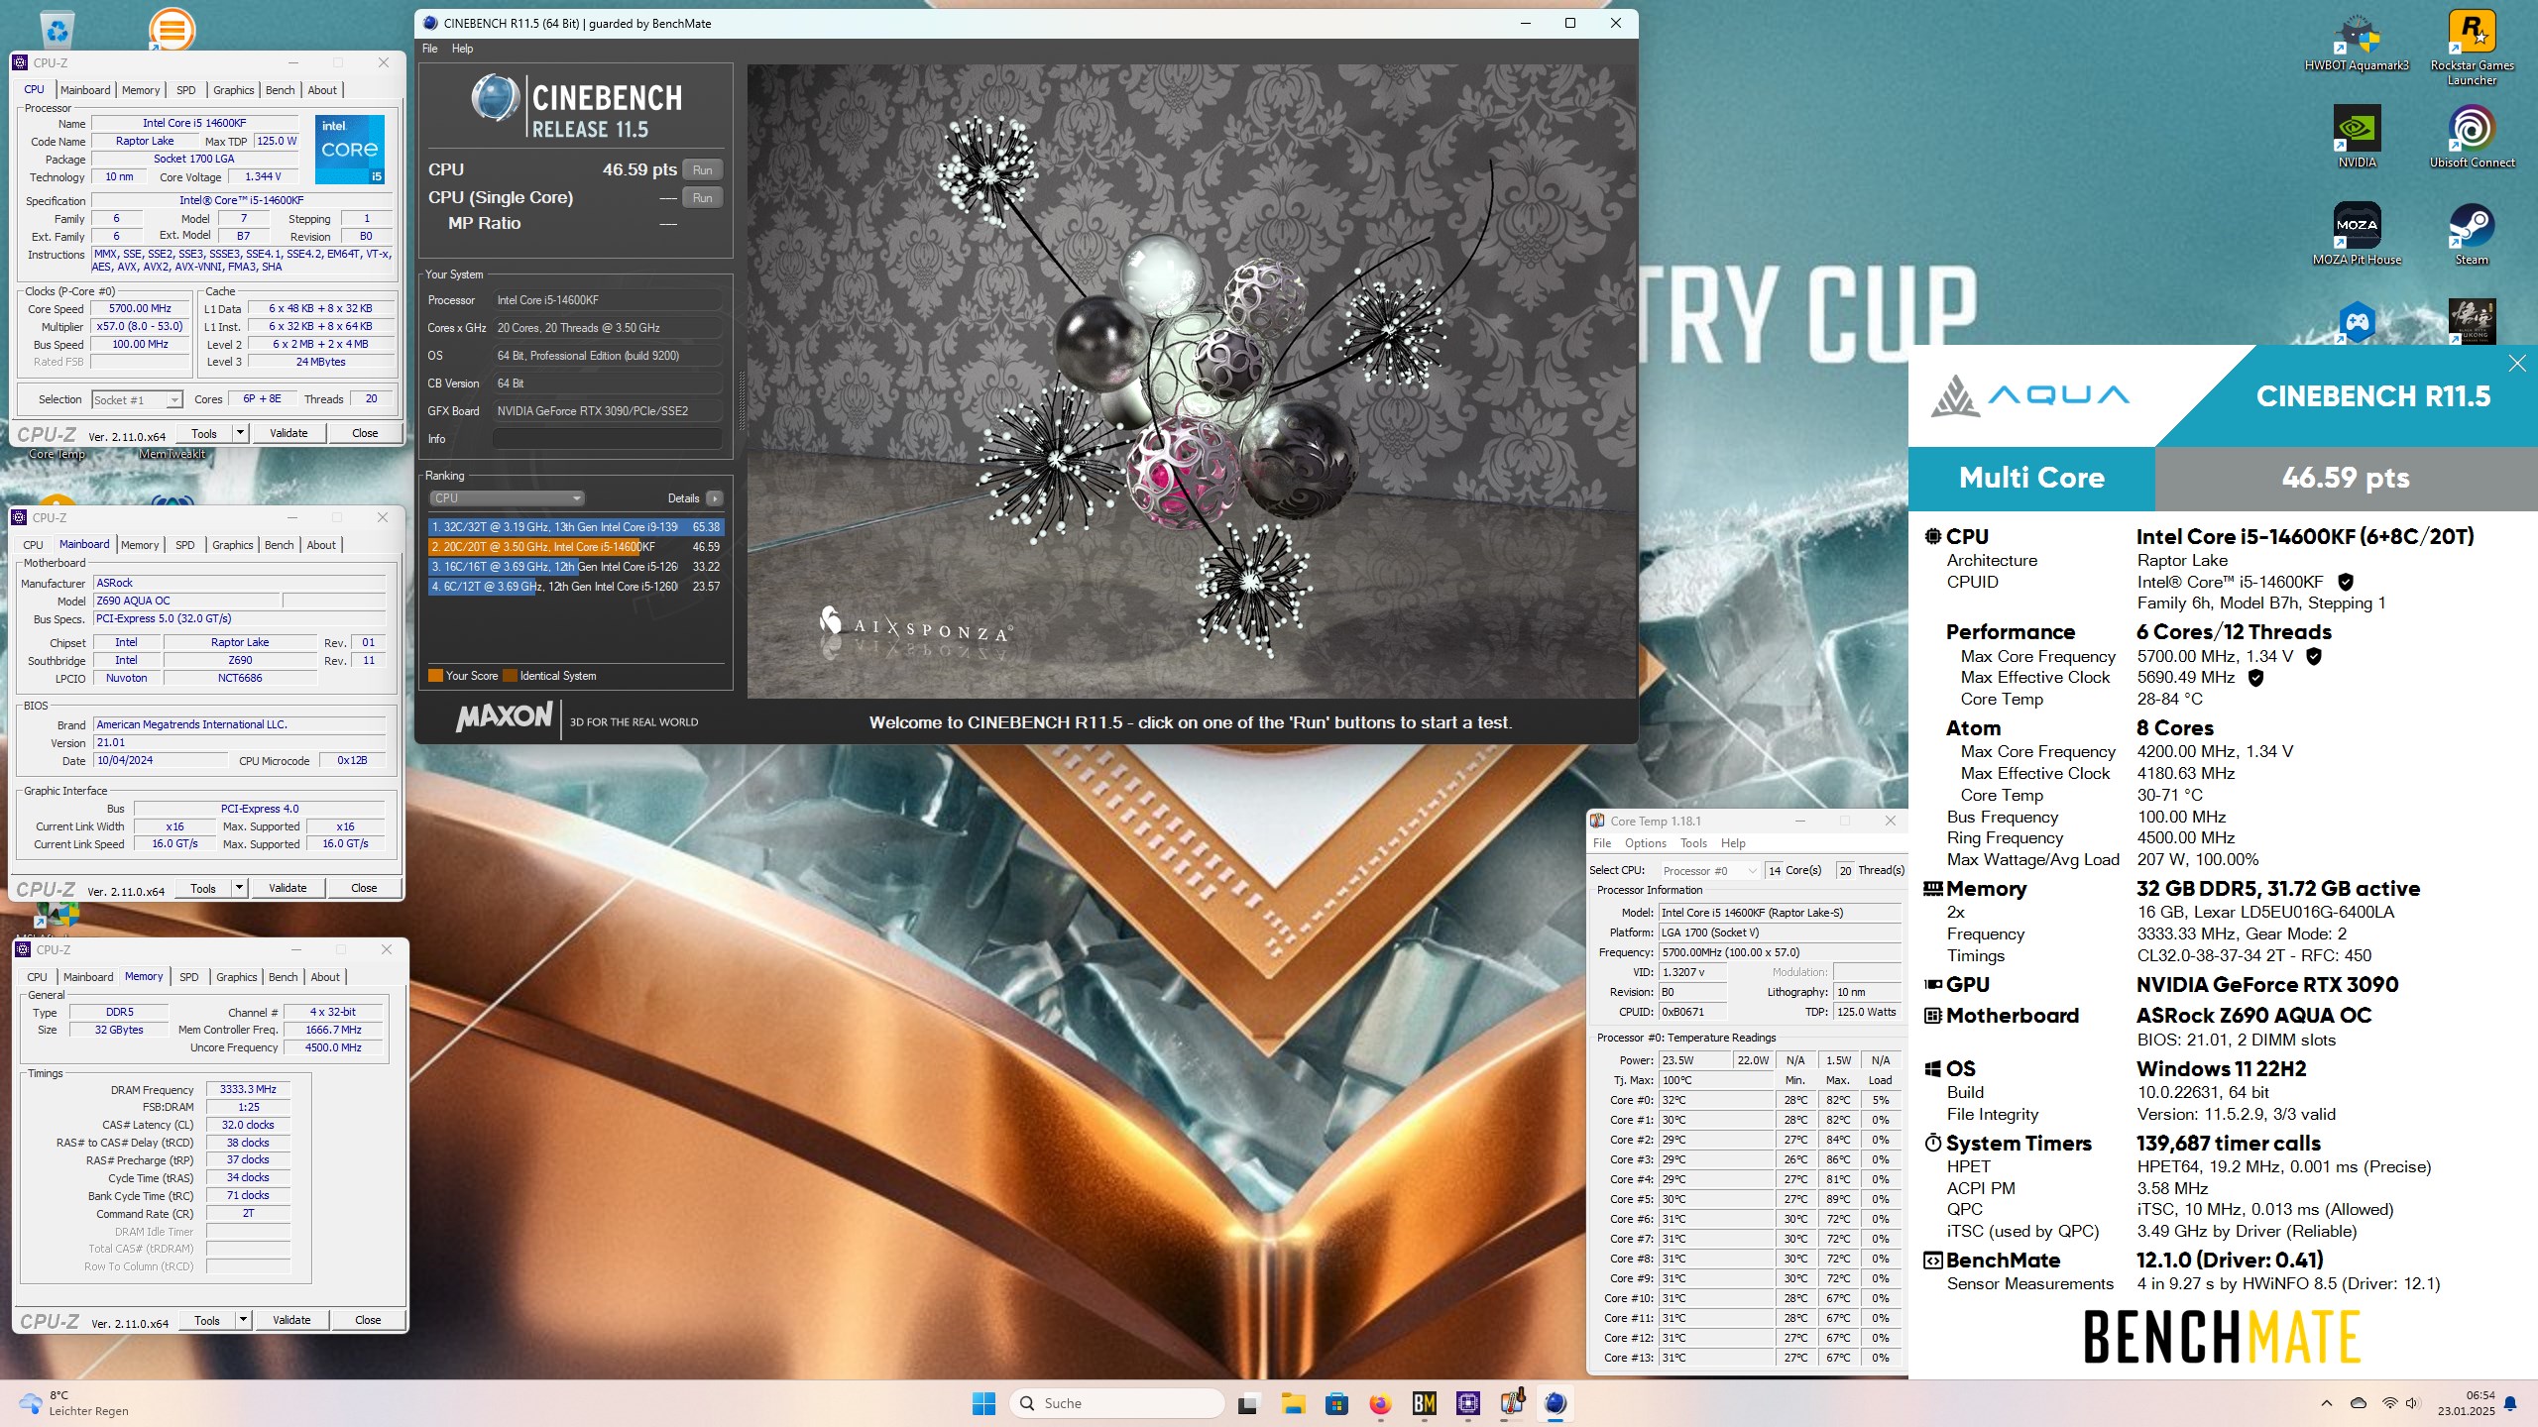Open the Recycle Bin on the desktop
The image size is (2538, 1427).
point(58,30)
